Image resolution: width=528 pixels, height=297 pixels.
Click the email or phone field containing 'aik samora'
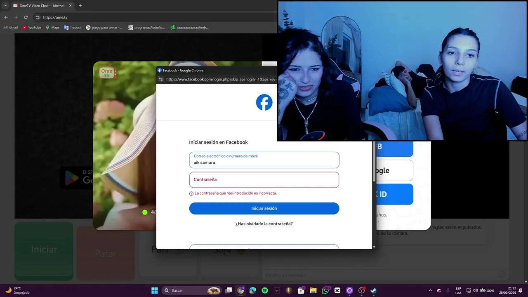(264, 160)
